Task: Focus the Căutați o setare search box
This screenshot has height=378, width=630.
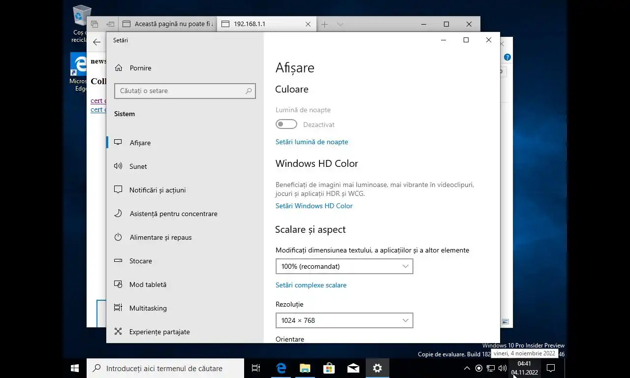Action: (x=185, y=91)
